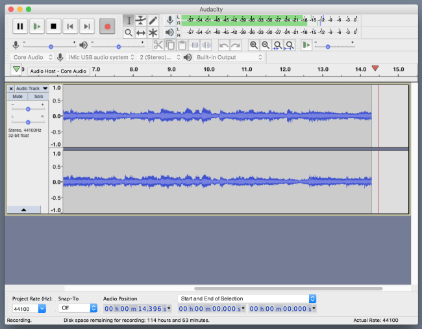422x329 pixels.
Task: Click the disk space remaining status text
Action: [x=136, y=320]
